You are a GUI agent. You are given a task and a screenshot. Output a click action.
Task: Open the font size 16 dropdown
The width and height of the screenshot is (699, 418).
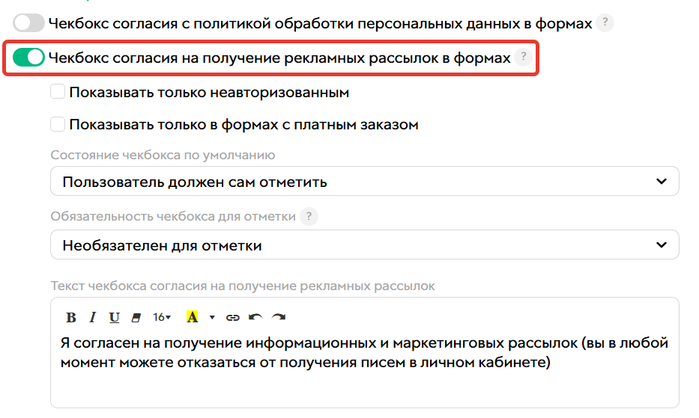pyautogui.click(x=162, y=317)
